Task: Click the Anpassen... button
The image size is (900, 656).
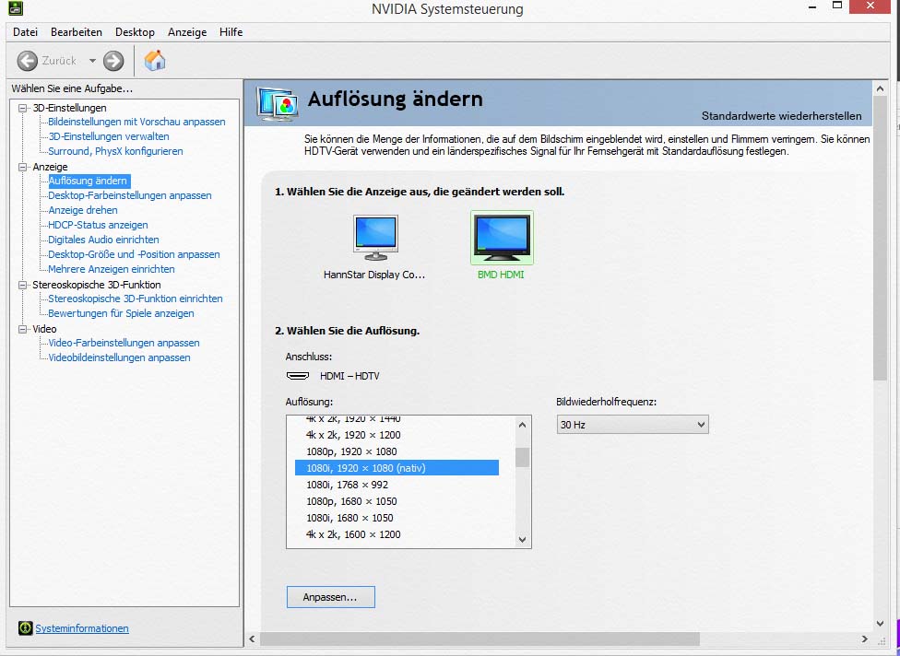Action: coord(331,597)
